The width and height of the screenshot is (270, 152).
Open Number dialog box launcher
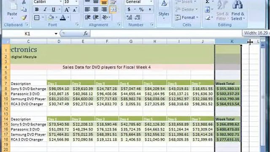pos(152,24)
